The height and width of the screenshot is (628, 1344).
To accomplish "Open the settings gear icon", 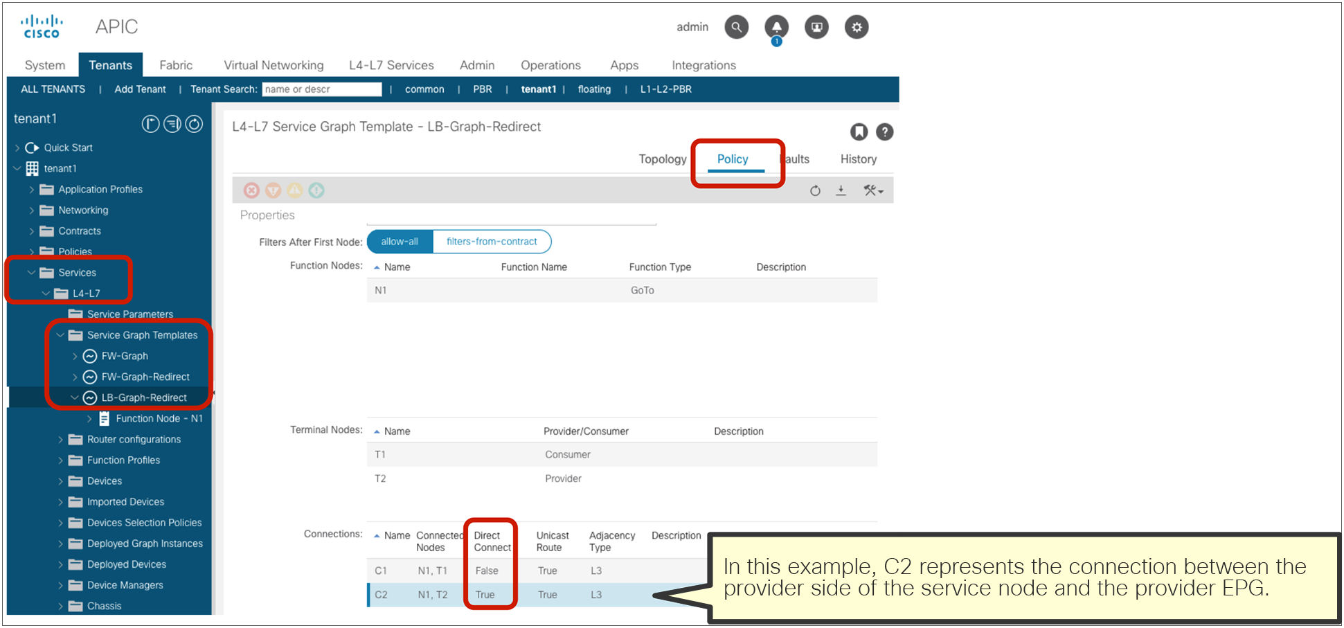I will click(x=857, y=27).
